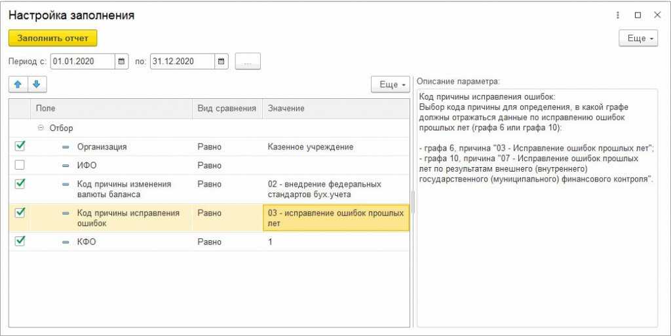This screenshot has height=336, width=671.
Task: Select the Организация row name
Action: point(102,147)
